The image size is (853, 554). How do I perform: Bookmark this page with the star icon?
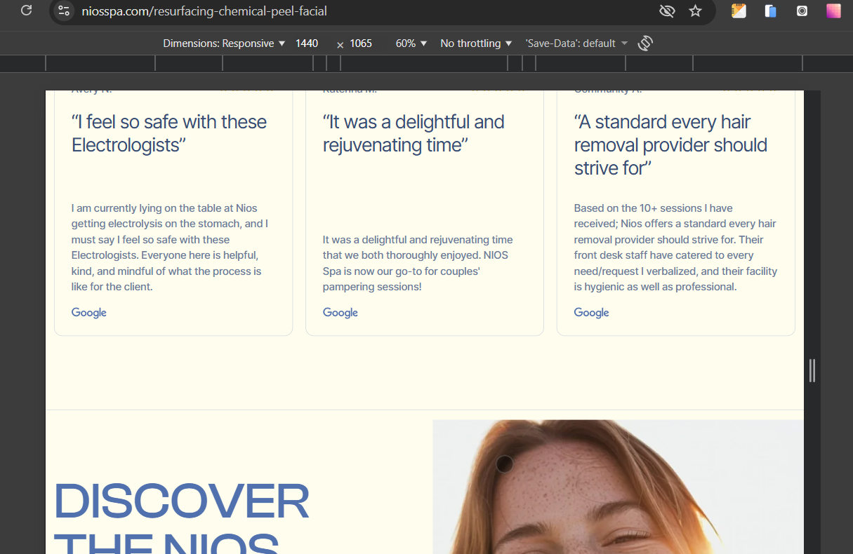click(x=695, y=11)
